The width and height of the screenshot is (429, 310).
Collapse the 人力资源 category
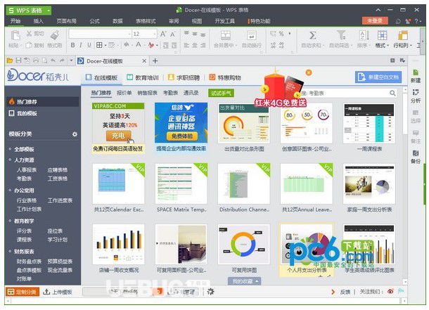click(x=10, y=160)
